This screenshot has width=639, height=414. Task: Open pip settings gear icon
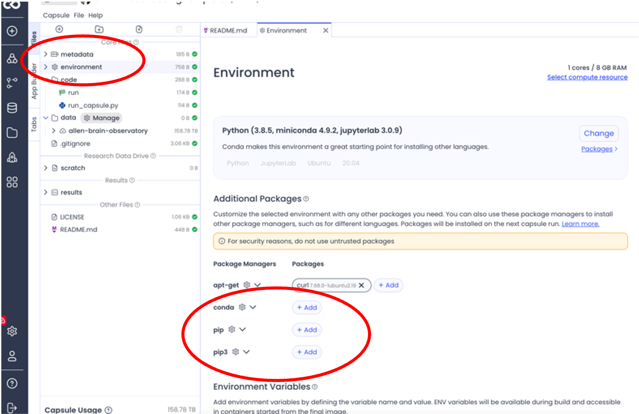[x=232, y=329]
